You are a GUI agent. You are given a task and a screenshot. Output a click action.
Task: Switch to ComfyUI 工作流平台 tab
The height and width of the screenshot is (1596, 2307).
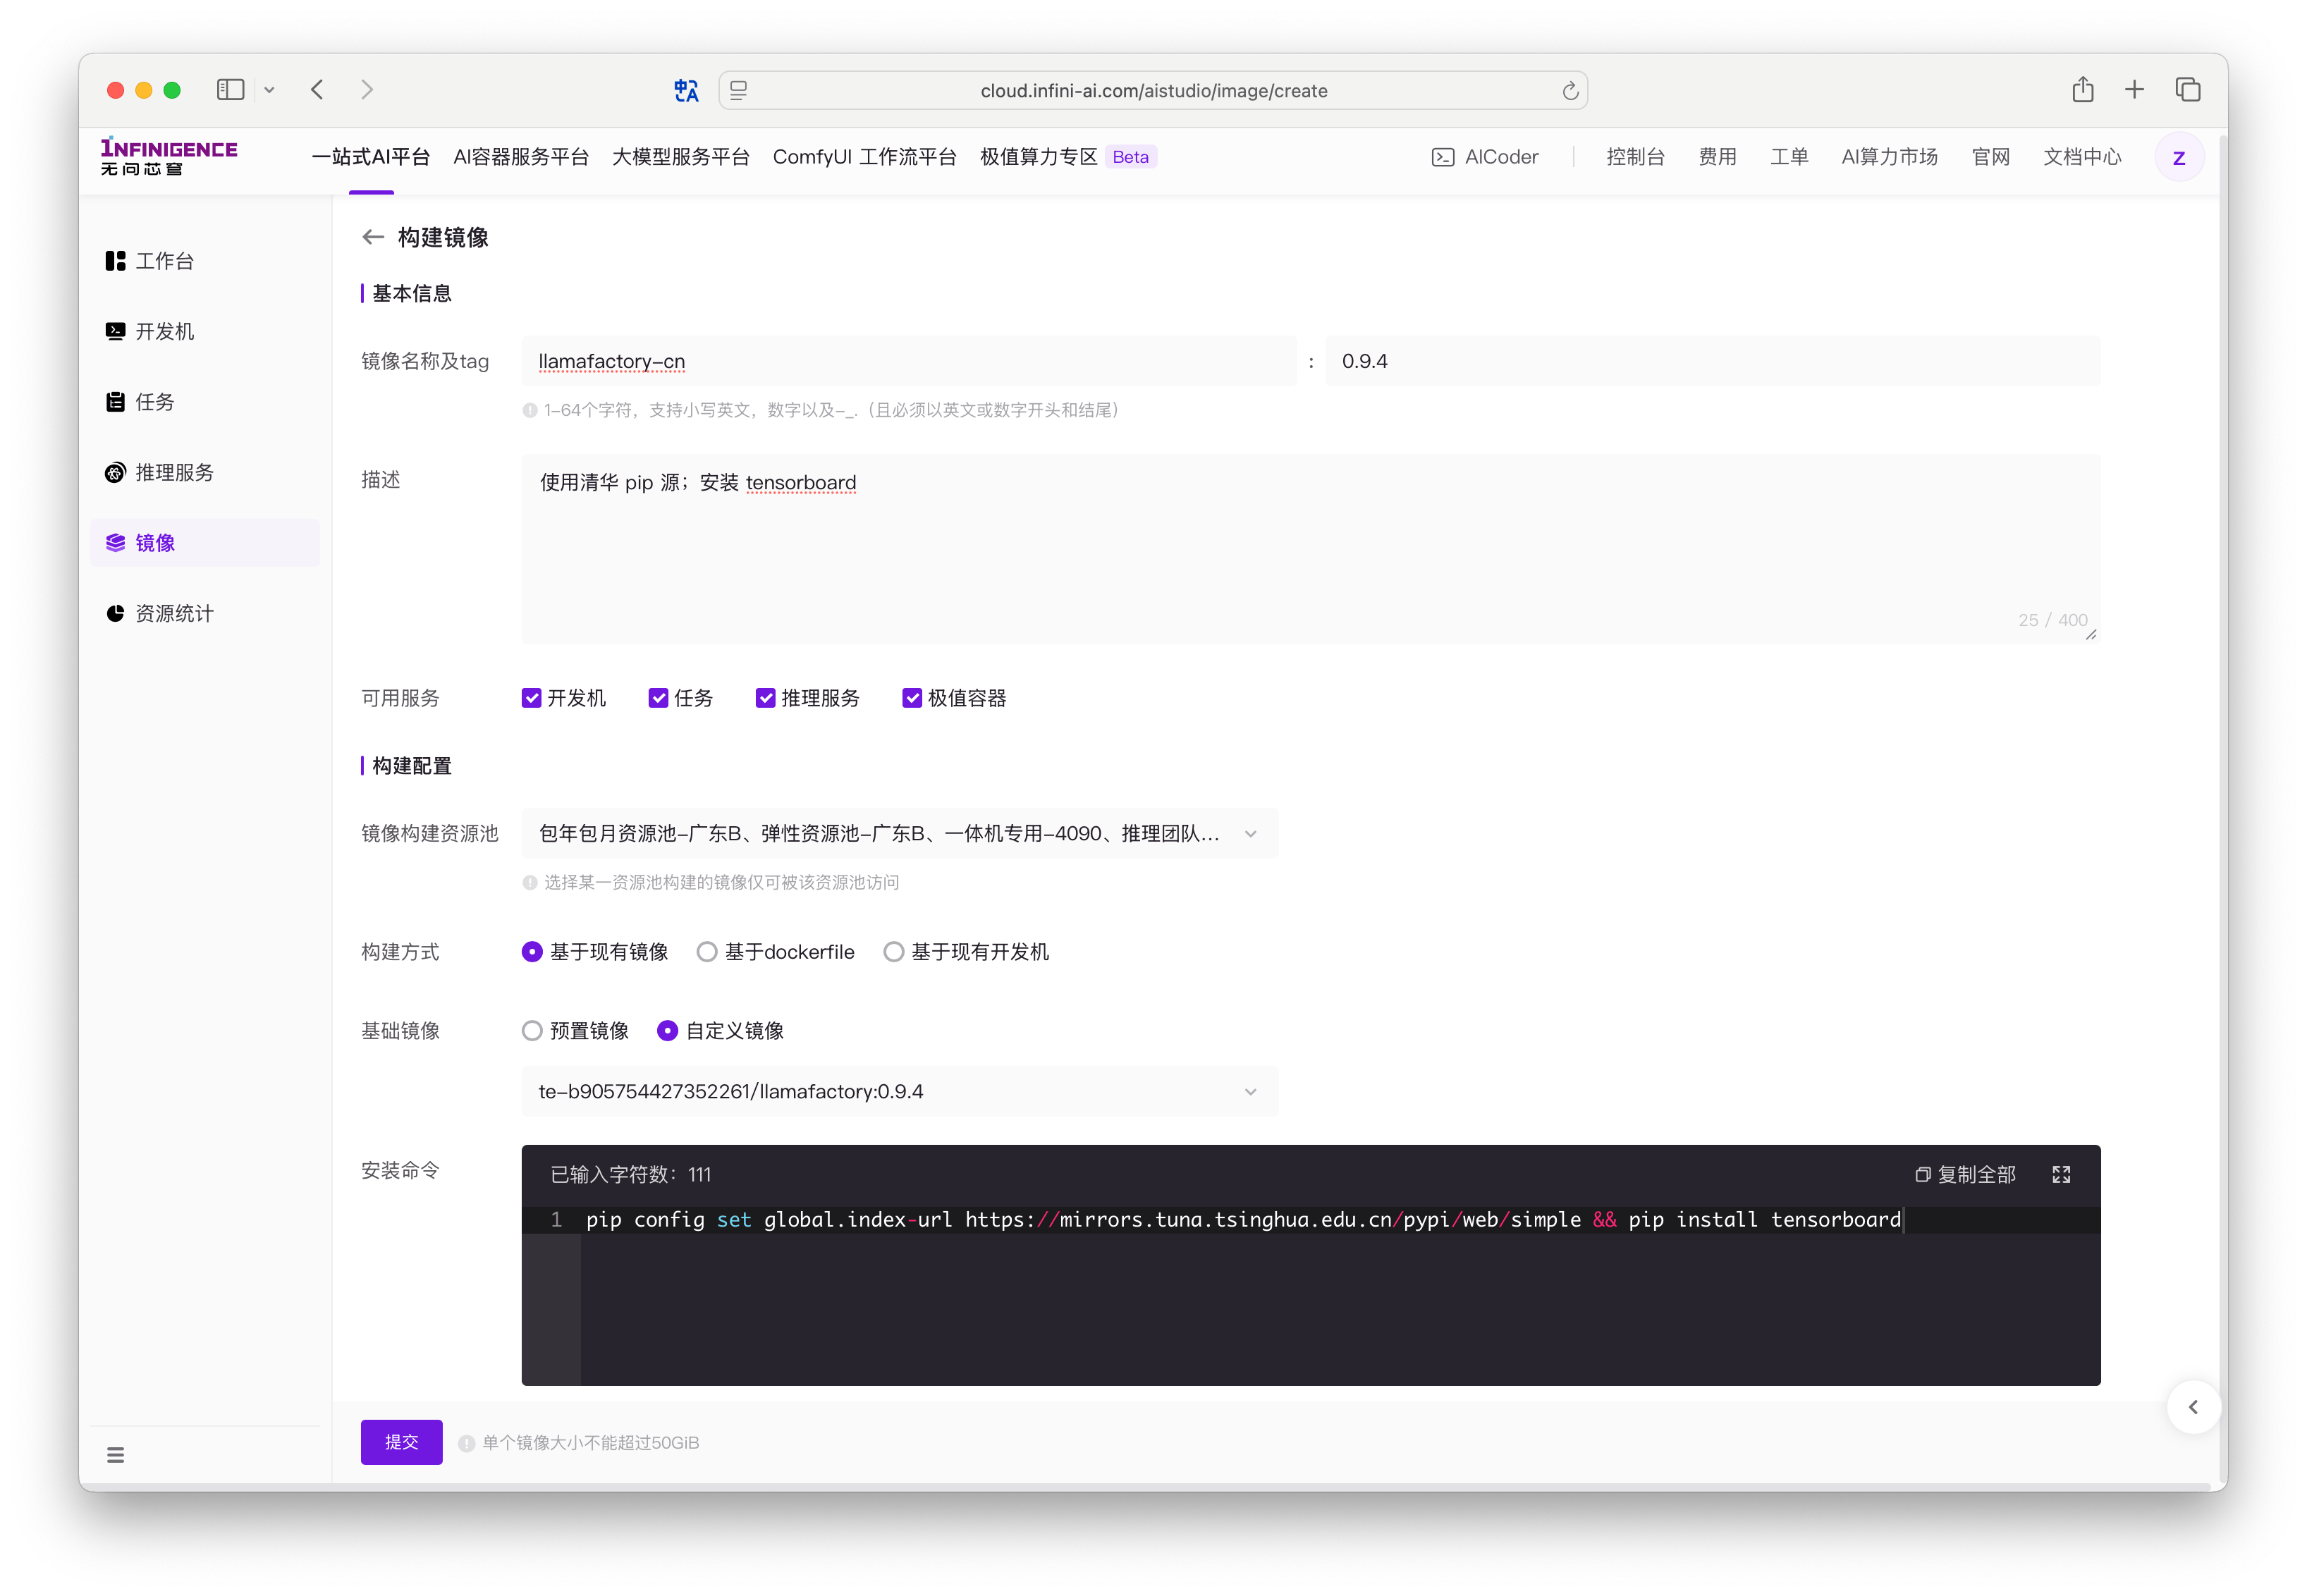(x=865, y=157)
